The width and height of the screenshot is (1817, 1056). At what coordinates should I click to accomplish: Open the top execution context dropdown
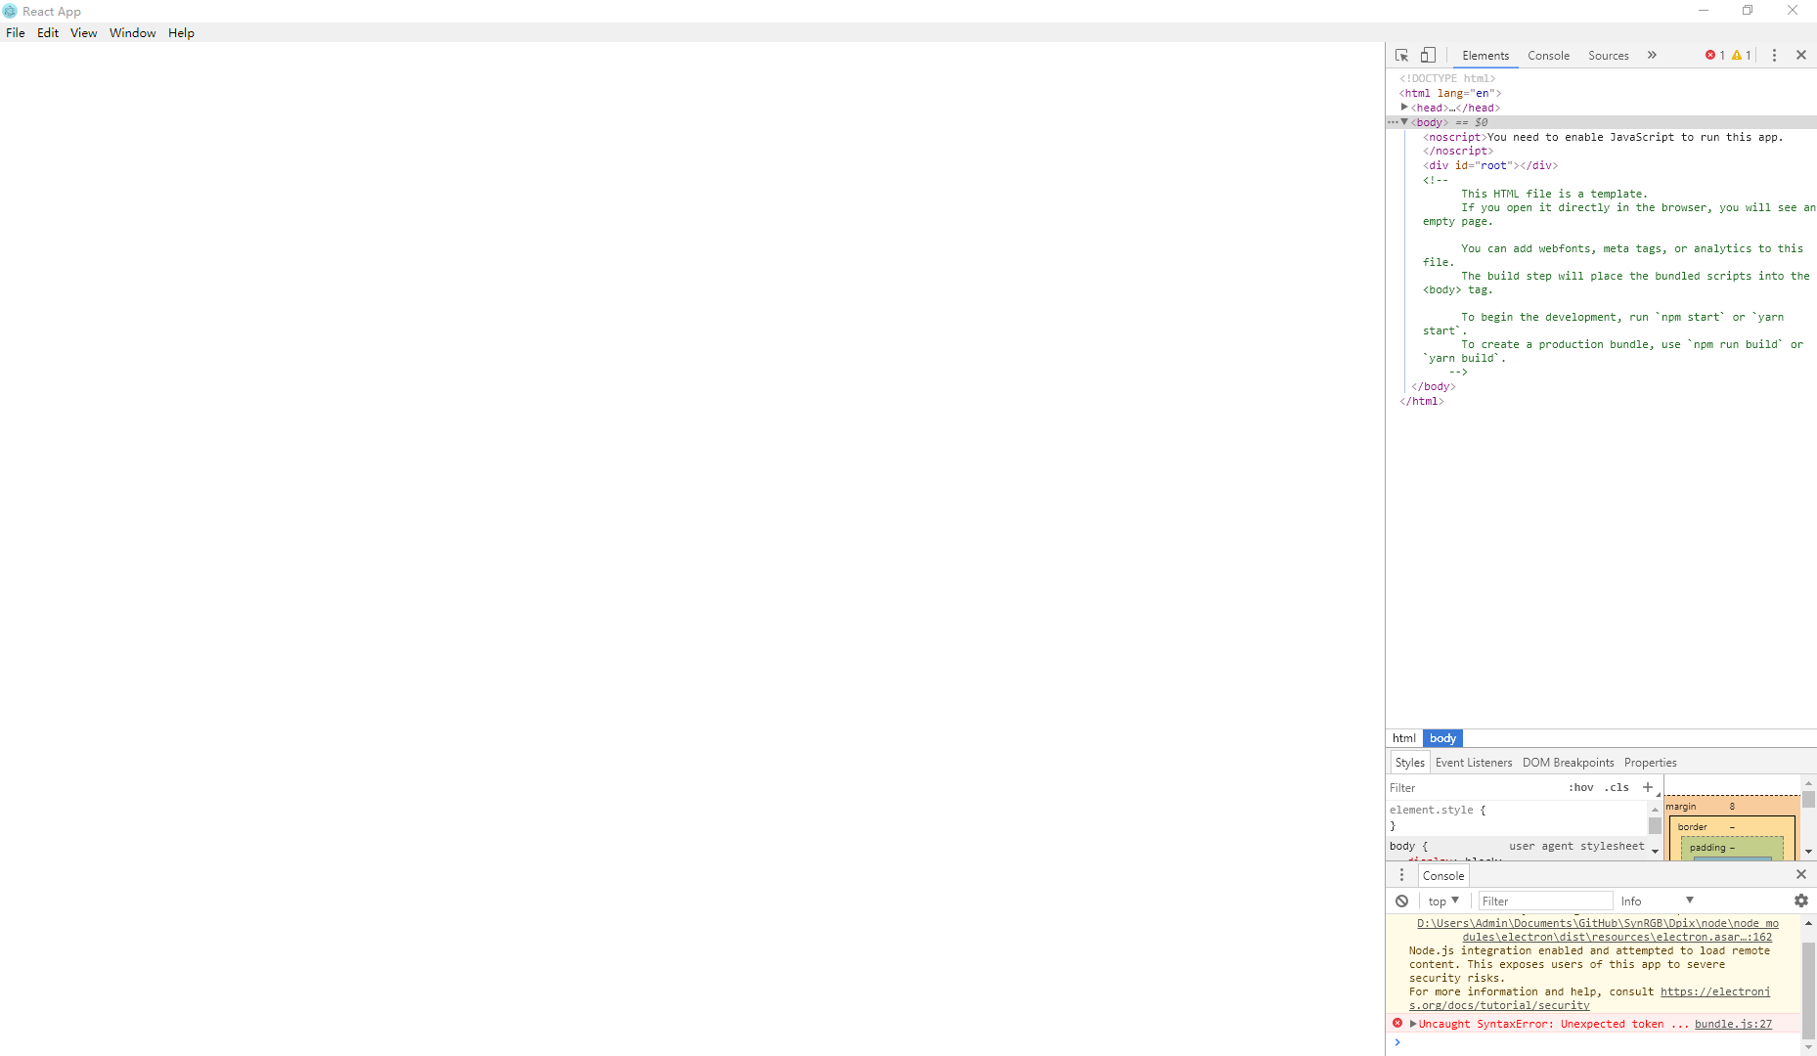pos(1441,901)
